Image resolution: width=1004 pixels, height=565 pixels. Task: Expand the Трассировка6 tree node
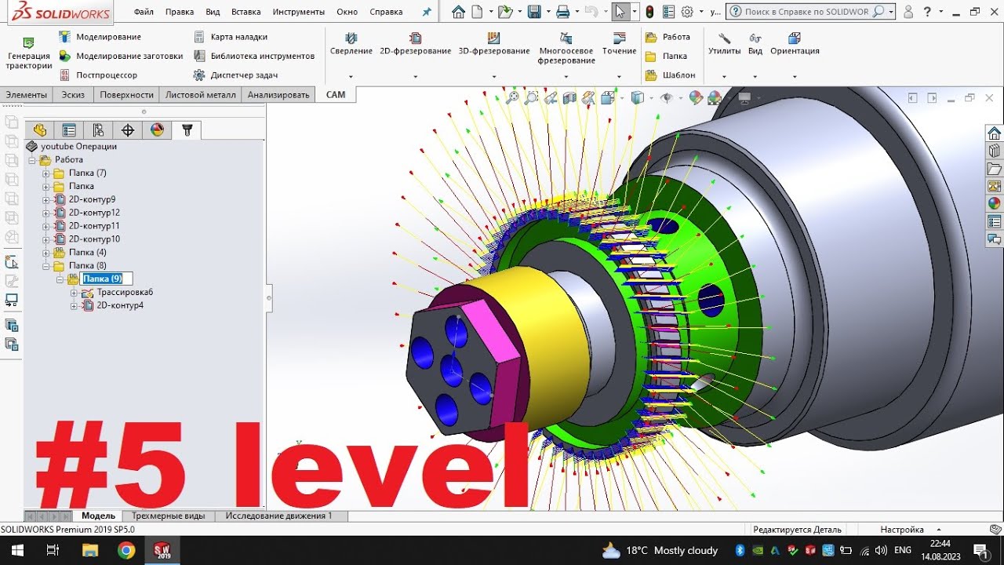75,293
